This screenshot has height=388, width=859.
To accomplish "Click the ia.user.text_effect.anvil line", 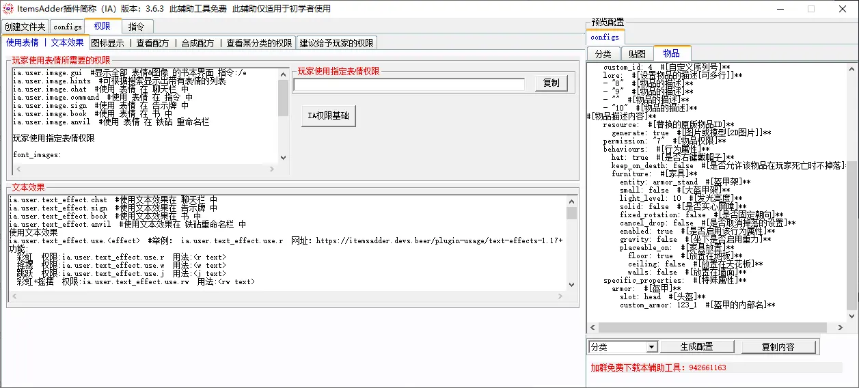I will [127, 224].
